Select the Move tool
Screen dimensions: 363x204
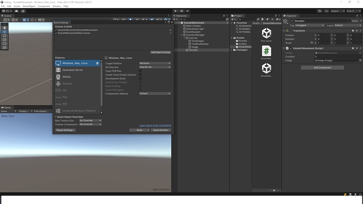[4, 32]
